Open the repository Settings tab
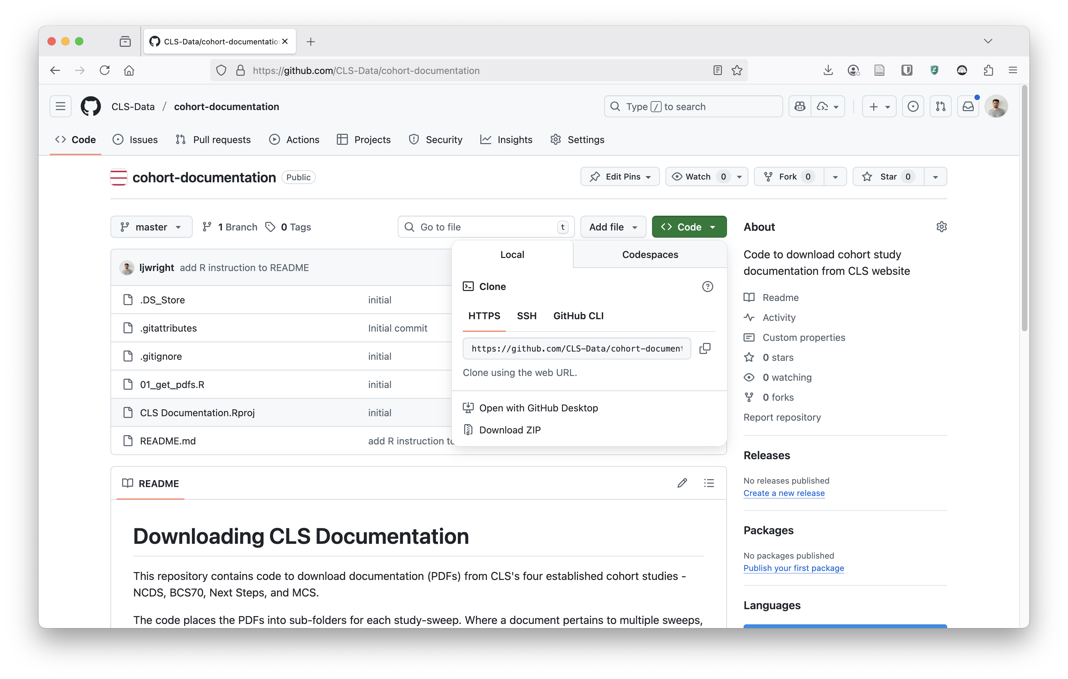Screen dimensions: 1068x679 [x=577, y=140]
